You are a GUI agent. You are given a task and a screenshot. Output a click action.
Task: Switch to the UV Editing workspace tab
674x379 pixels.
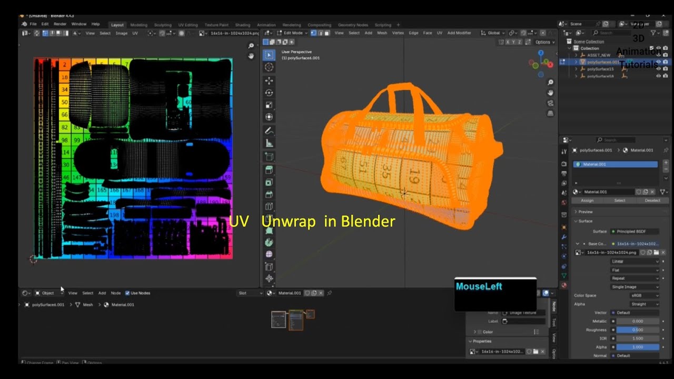[x=188, y=25]
